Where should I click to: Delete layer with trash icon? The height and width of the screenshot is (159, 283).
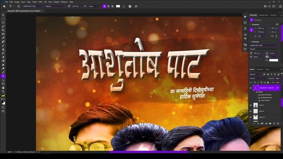278,124
